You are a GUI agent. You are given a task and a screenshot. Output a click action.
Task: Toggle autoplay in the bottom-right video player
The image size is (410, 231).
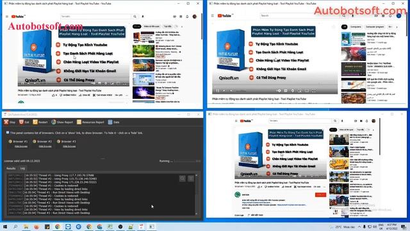[x=295, y=176]
